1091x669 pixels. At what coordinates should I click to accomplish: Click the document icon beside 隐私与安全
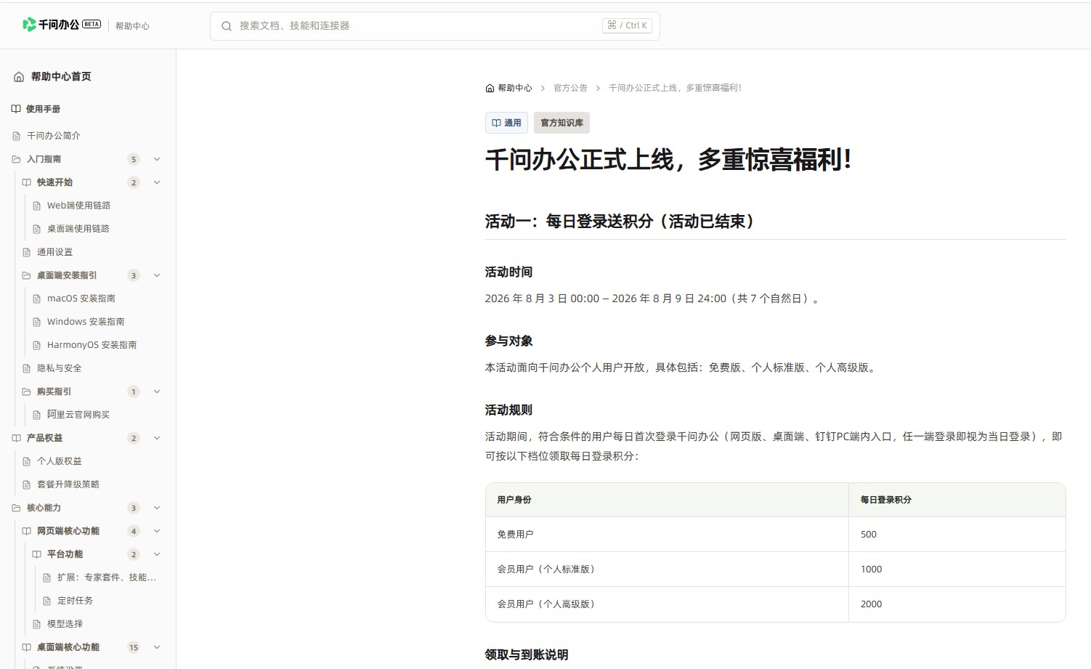point(27,368)
